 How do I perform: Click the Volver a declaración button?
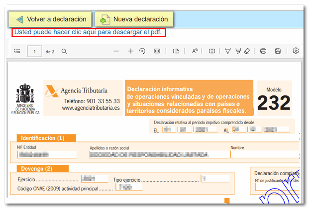pyautogui.click(x=50, y=19)
